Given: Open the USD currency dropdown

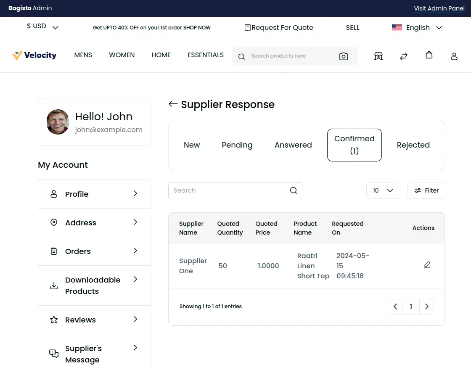Looking at the screenshot, I should tap(42, 26).
